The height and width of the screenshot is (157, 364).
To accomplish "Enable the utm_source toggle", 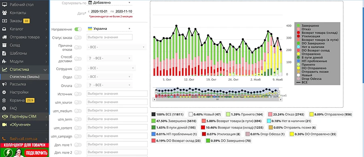I will click(x=78, y=102).
